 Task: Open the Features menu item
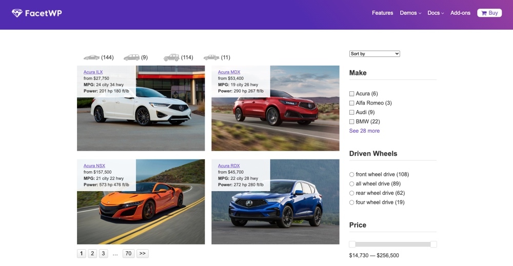pyautogui.click(x=383, y=13)
